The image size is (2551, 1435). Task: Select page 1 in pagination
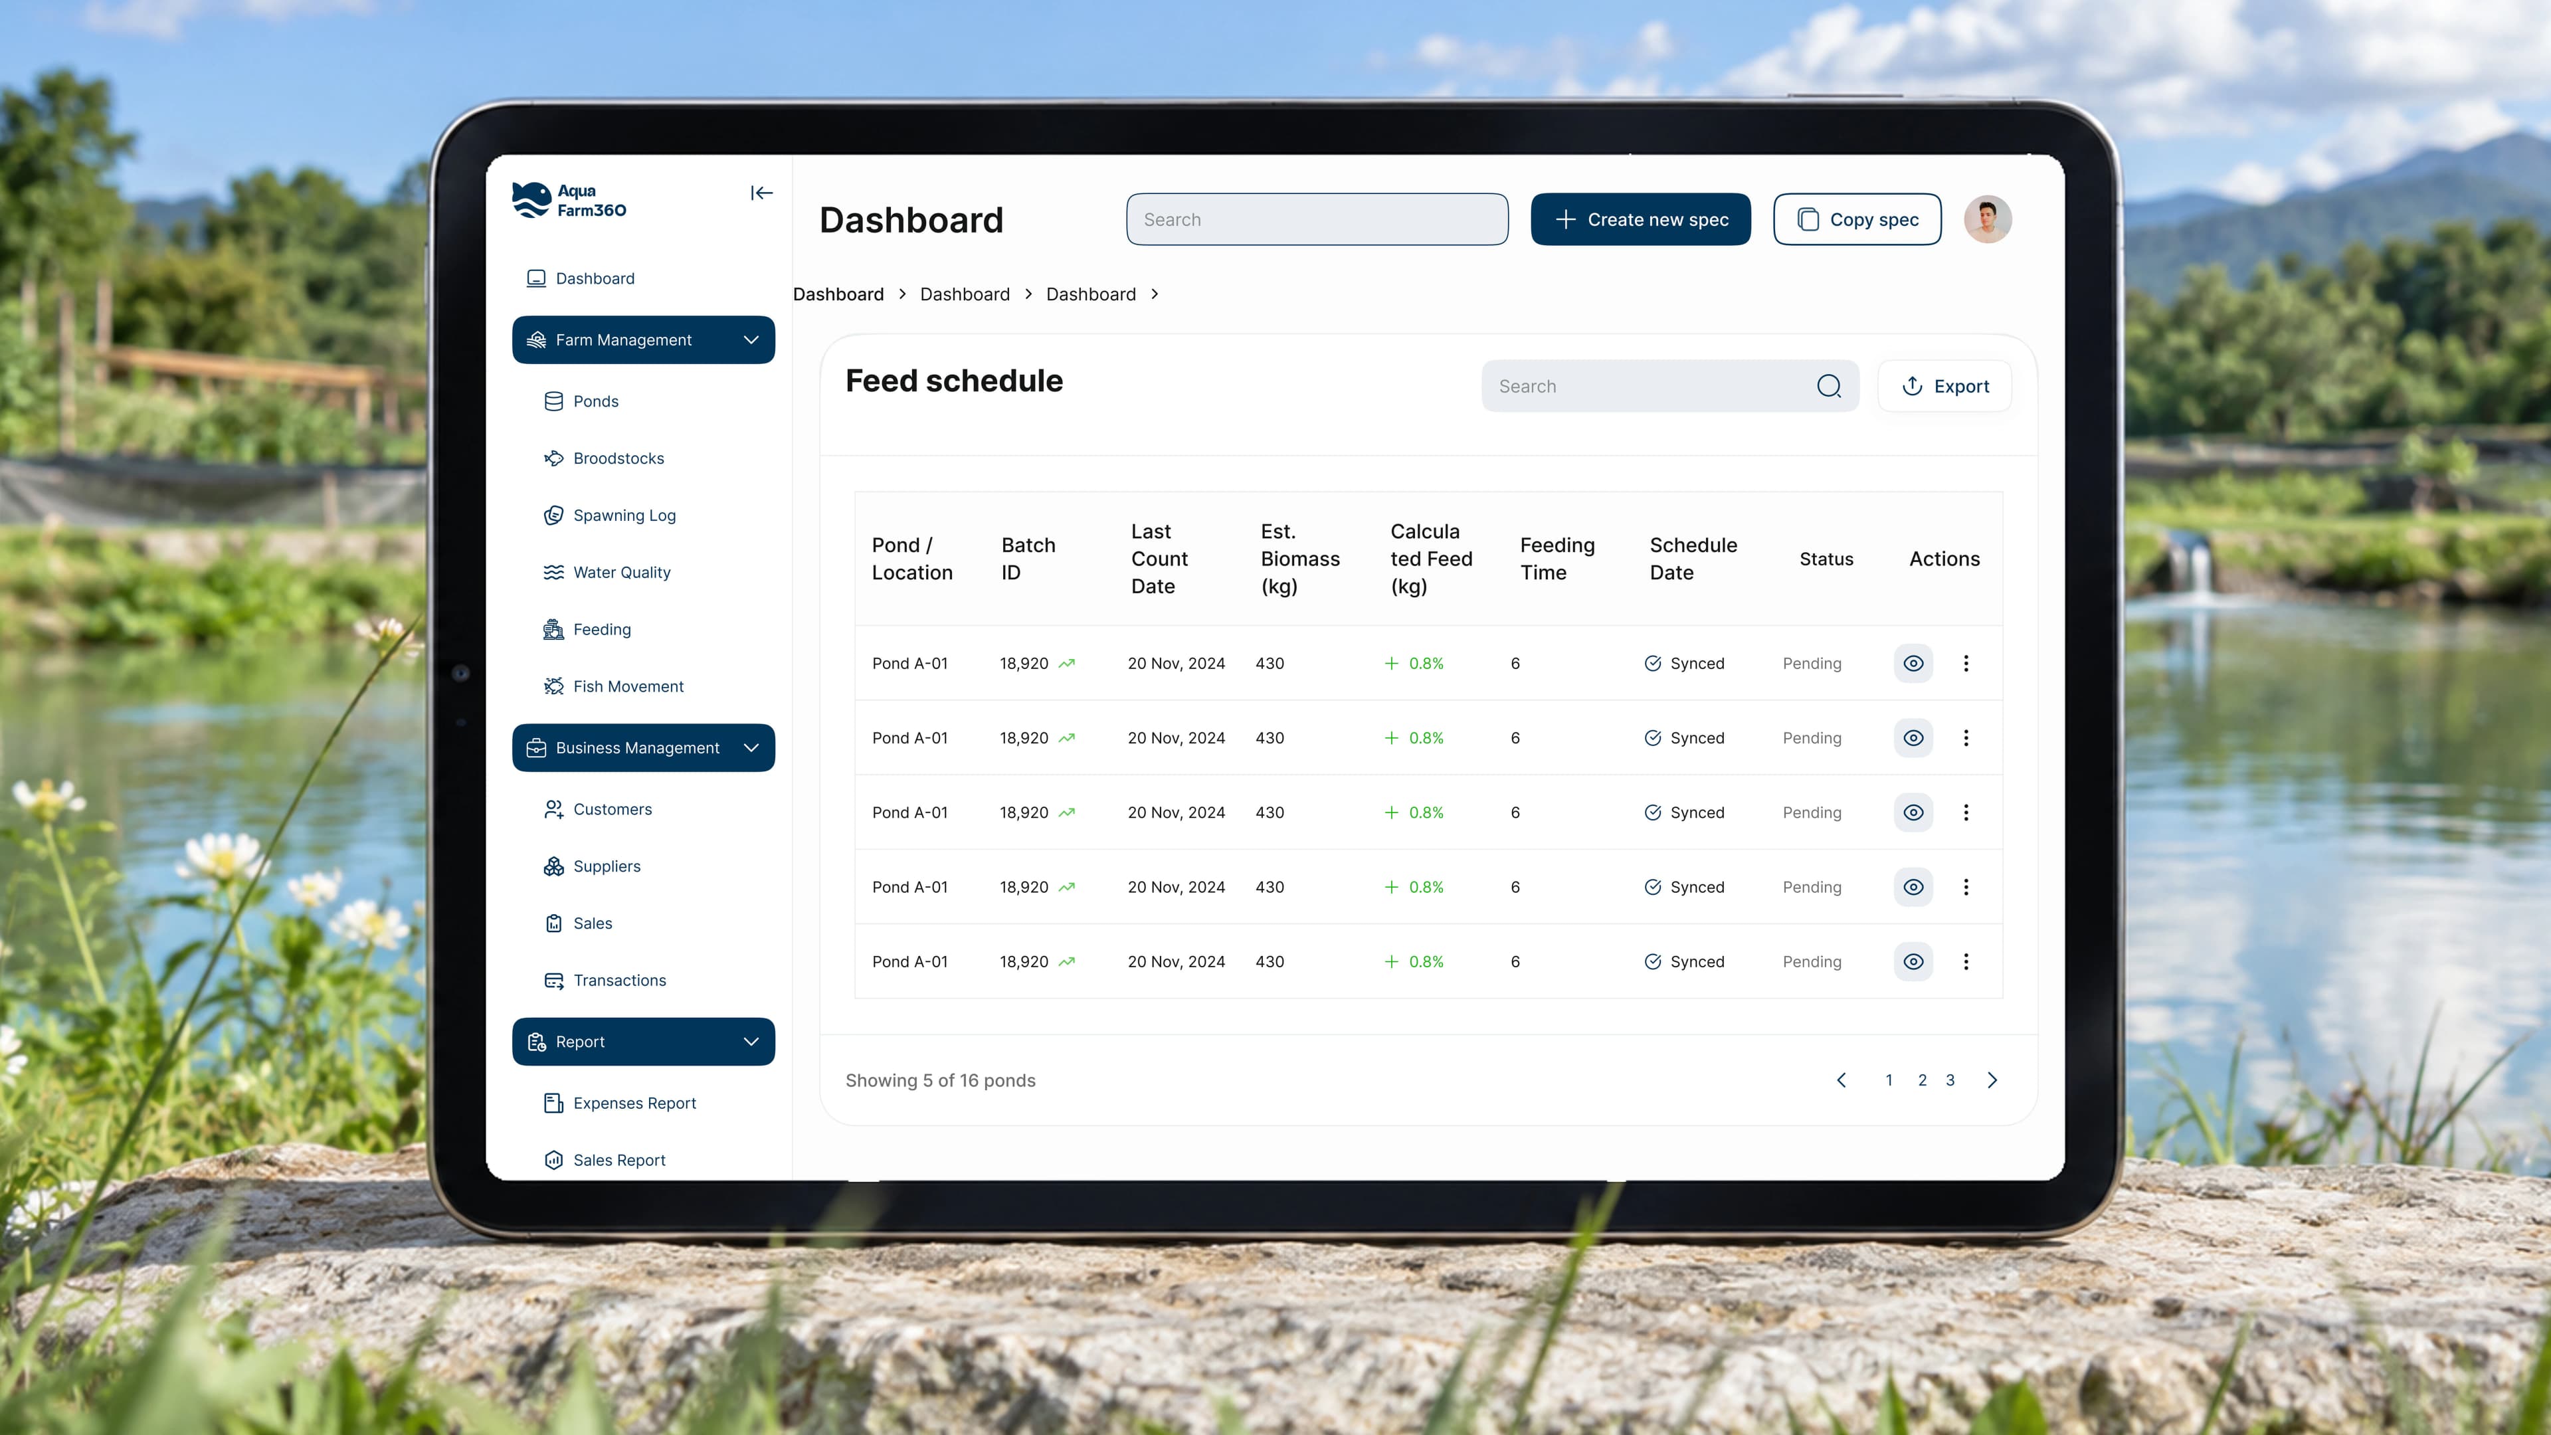pyautogui.click(x=1889, y=1080)
